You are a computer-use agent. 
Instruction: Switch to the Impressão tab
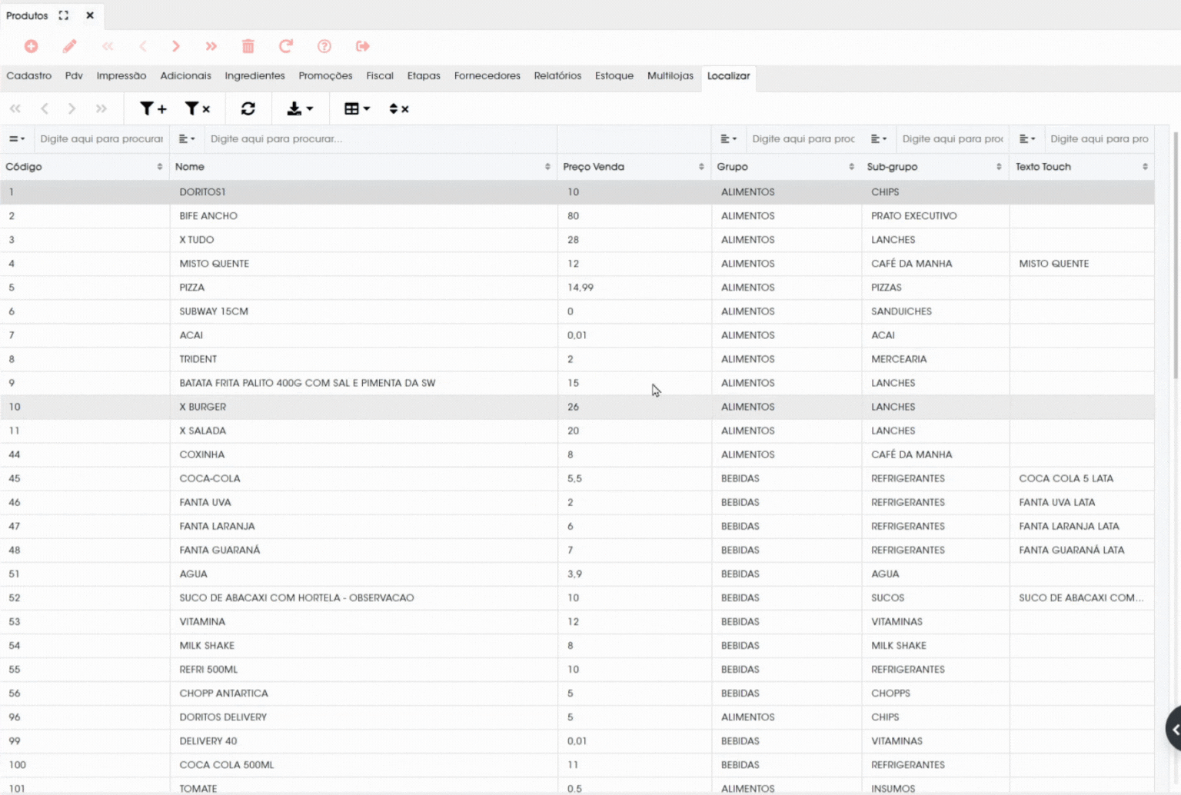pyautogui.click(x=121, y=75)
